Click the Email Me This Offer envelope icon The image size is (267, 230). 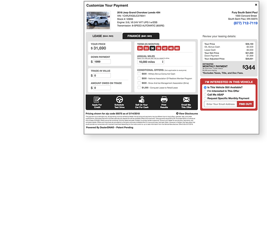tap(186, 100)
